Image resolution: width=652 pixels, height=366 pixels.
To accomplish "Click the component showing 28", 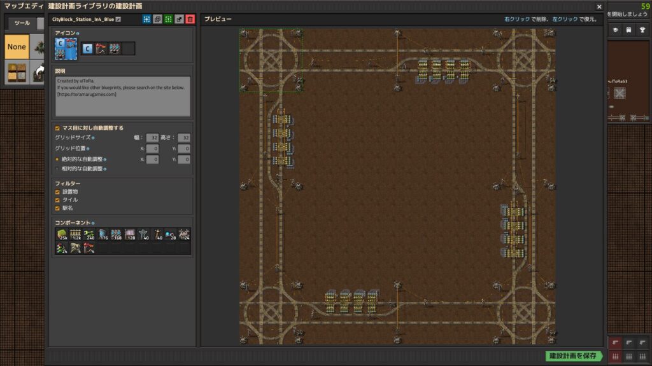I will point(171,234).
